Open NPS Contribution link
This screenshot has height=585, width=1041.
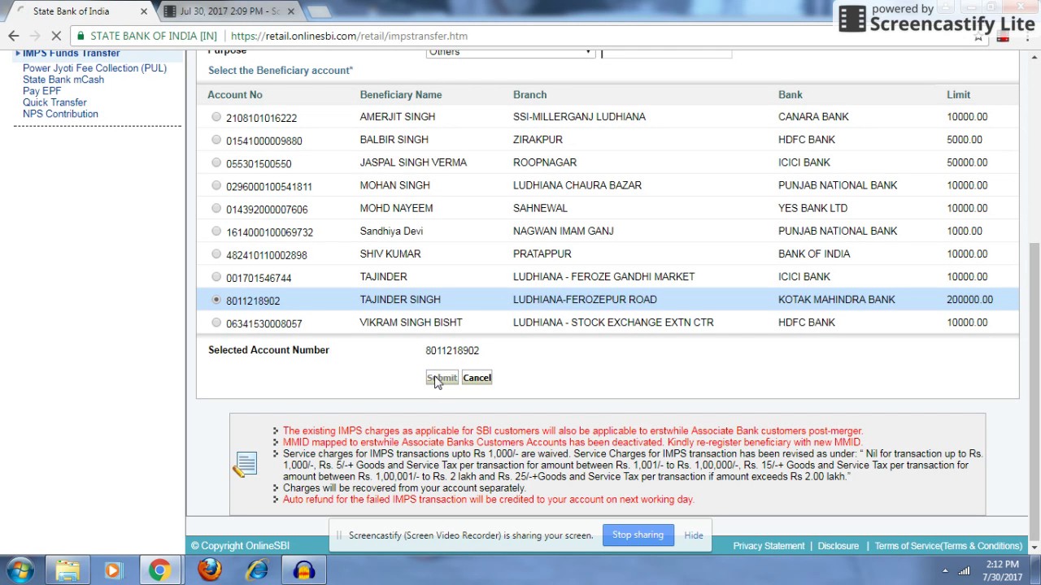pyautogui.click(x=60, y=114)
